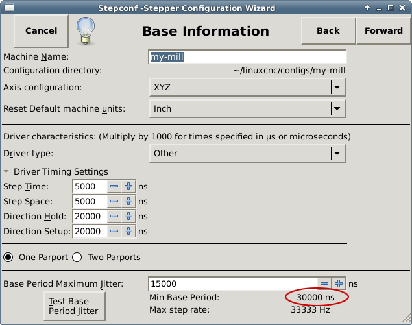This screenshot has width=412, height=325.
Task: Collapse Driver Timing Settings expander
Action: (6, 171)
